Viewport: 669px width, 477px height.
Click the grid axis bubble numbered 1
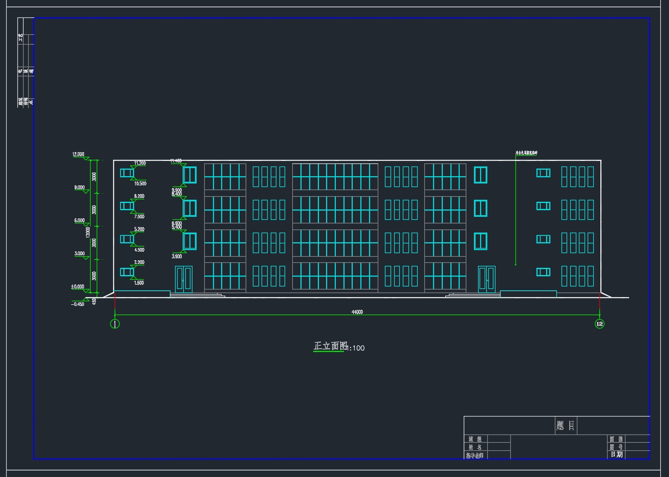pos(115,324)
